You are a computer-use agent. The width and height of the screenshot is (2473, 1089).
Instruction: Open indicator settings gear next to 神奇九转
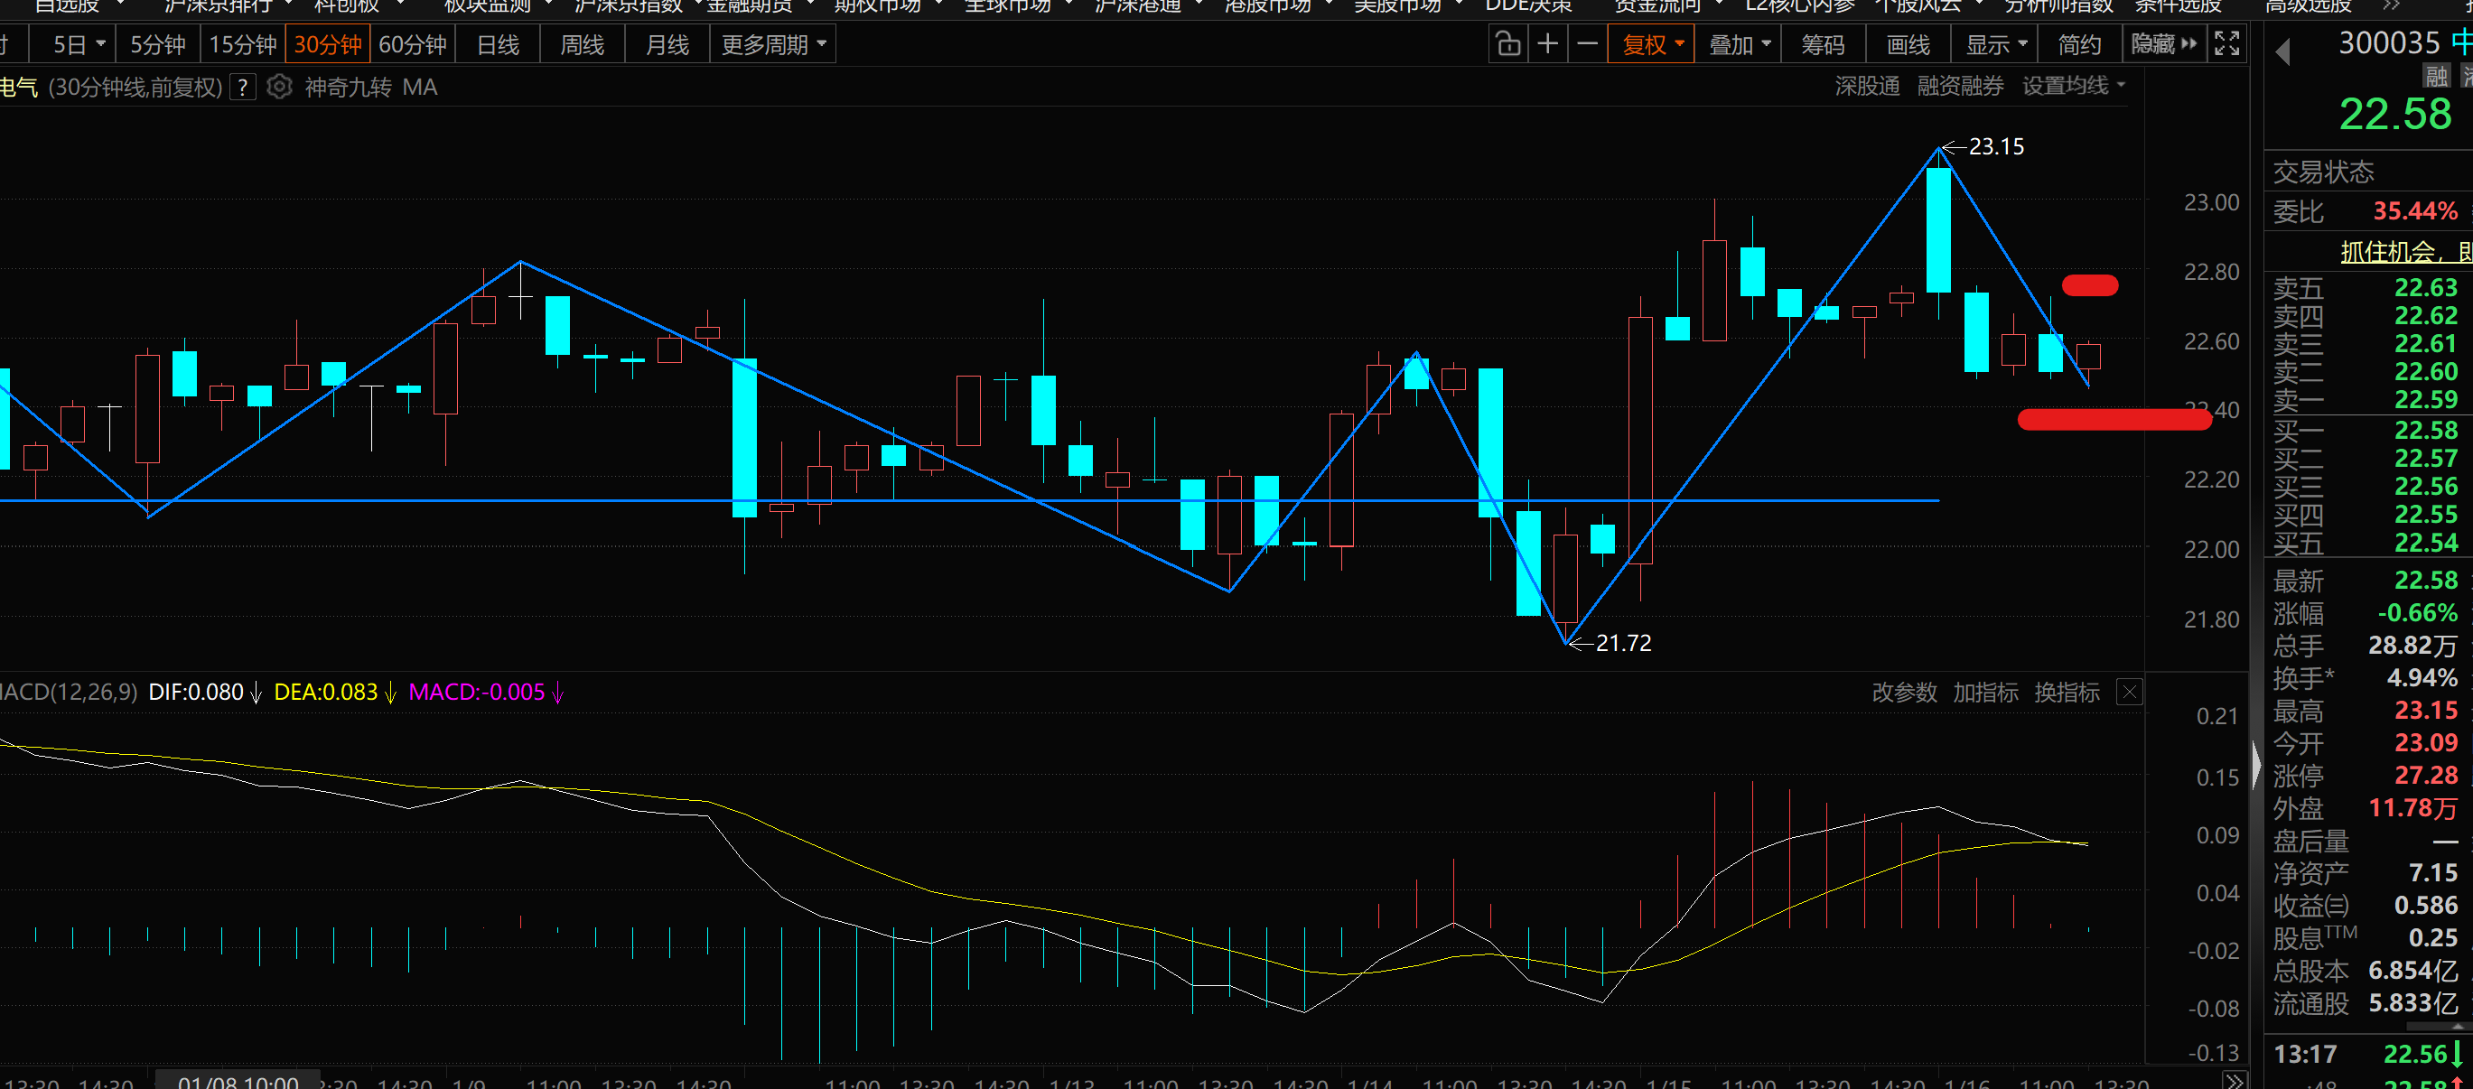click(x=278, y=88)
